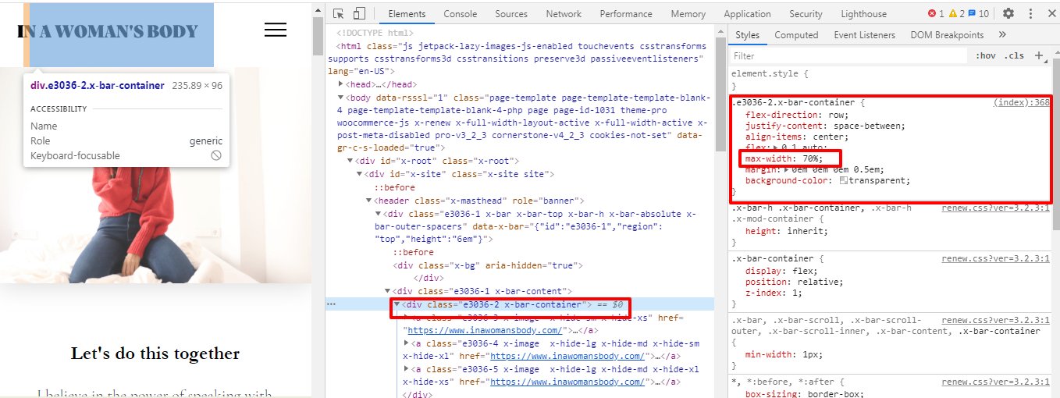Open the Performance tab
This screenshot has width=1060, height=398.
pos(626,13)
